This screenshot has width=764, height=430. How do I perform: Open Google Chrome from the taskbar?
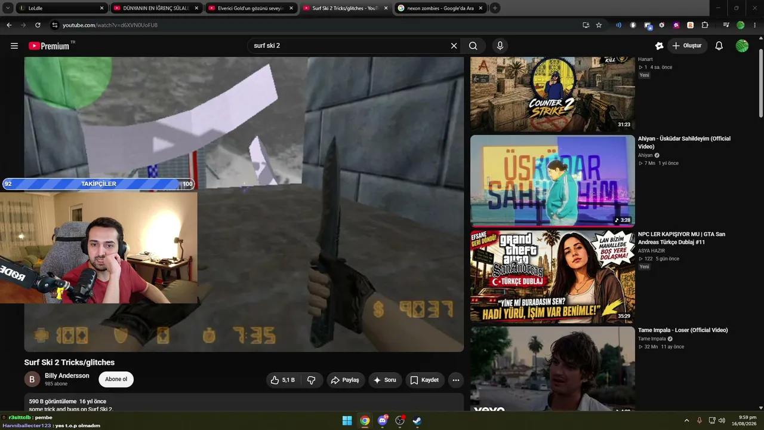(365, 420)
